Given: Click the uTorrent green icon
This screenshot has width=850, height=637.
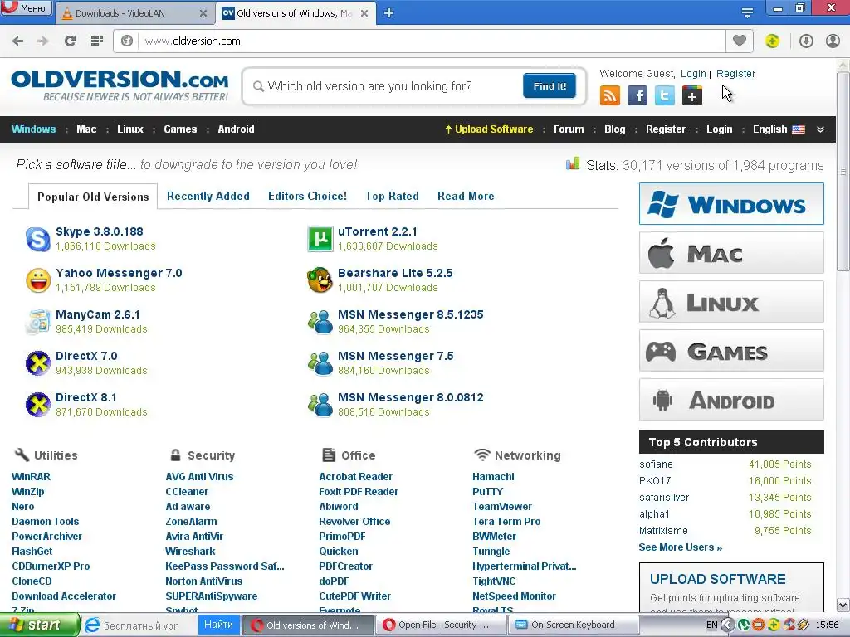Looking at the screenshot, I should tap(320, 239).
